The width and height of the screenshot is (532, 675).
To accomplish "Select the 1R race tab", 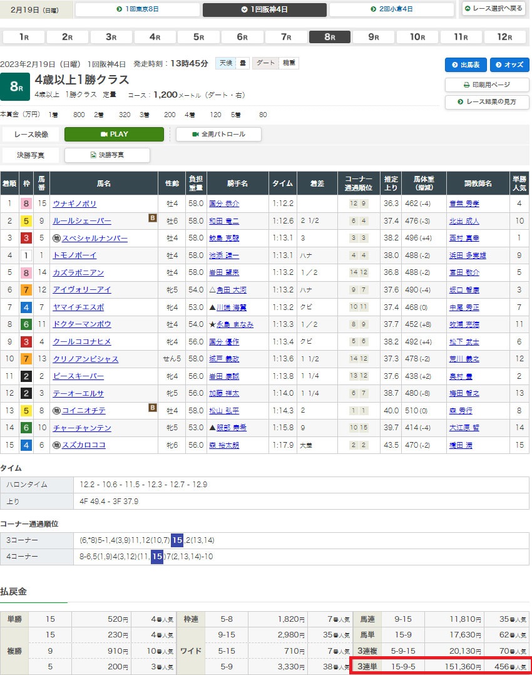I will click(24, 37).
